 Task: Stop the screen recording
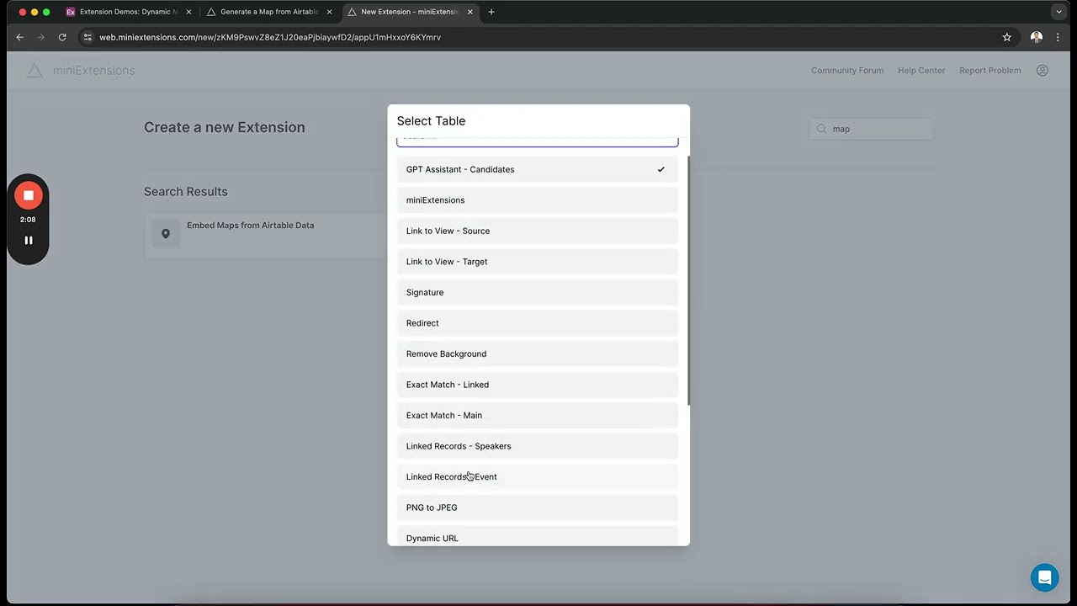28,195
